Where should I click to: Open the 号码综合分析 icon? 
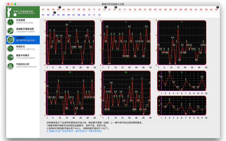[x=10, y=66]
